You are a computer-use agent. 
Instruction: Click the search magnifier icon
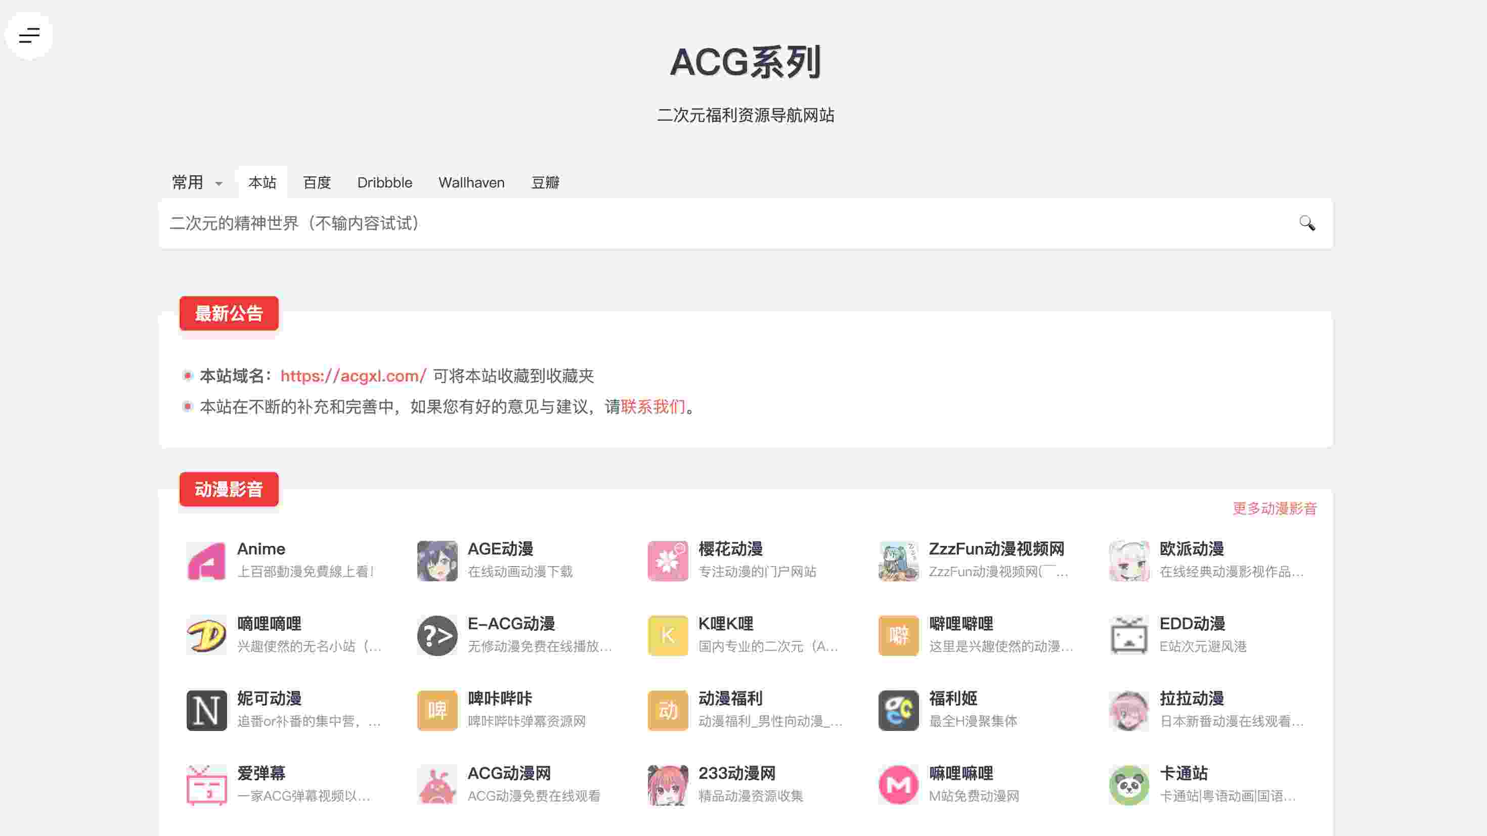[x=1307, y=223]
